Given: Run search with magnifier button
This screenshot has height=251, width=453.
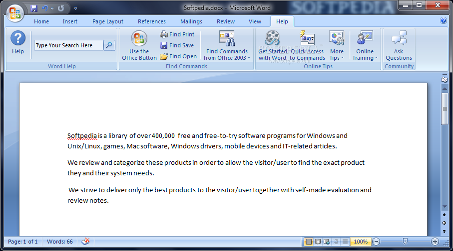Looking at the screenshot, I should [109, 45].
